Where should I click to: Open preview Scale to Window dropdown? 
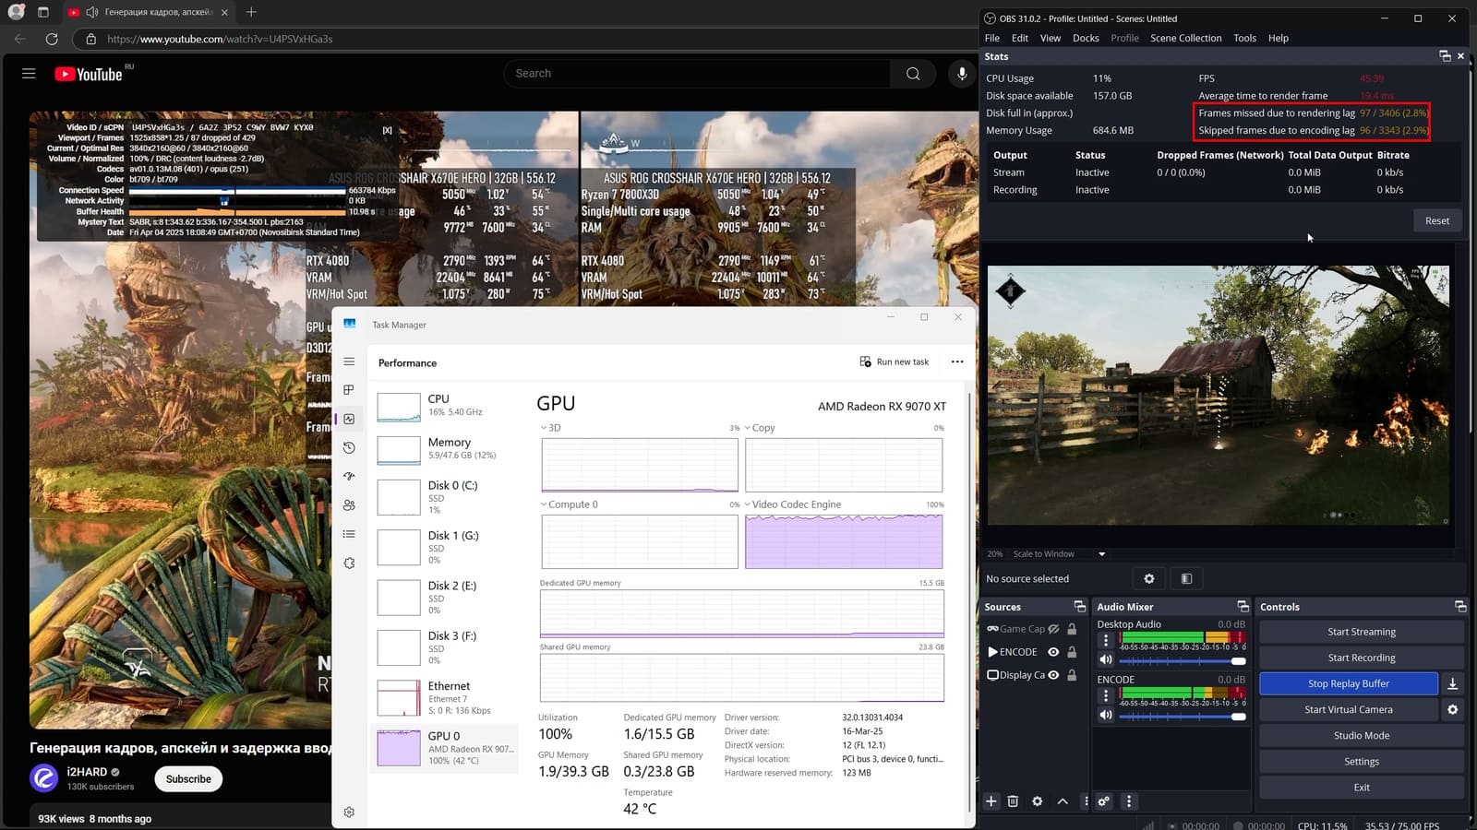click(x=1101, y=554)
